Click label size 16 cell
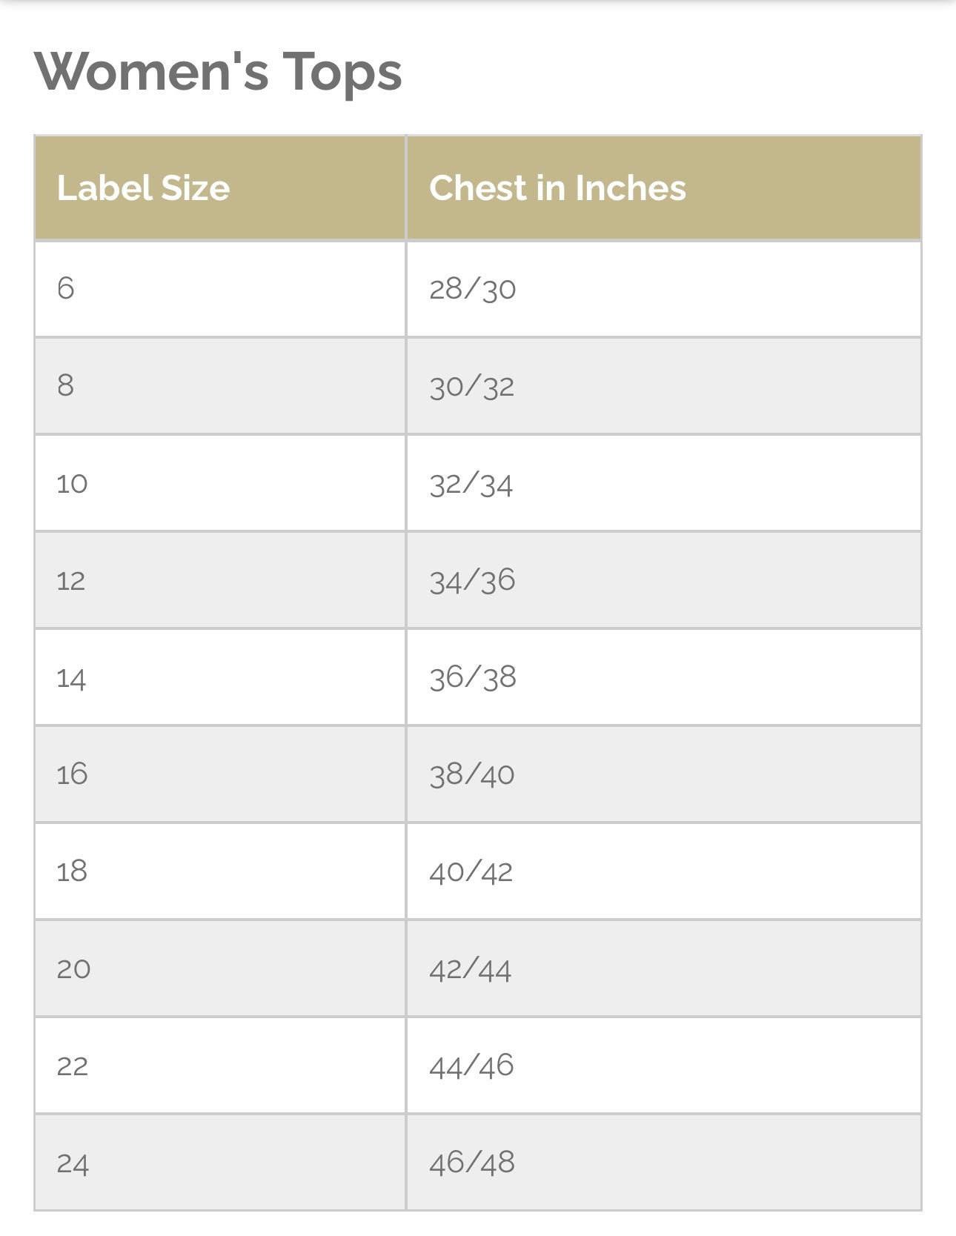Viewport: 956px width, 1236px height. click(x=72, y=774)
